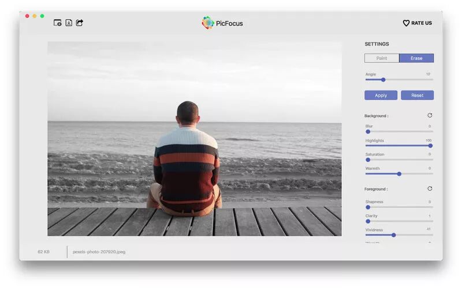This screenshot has width=462, height=288.
Task: Adjust the Angle slider handle
Action: pos(383,79)
